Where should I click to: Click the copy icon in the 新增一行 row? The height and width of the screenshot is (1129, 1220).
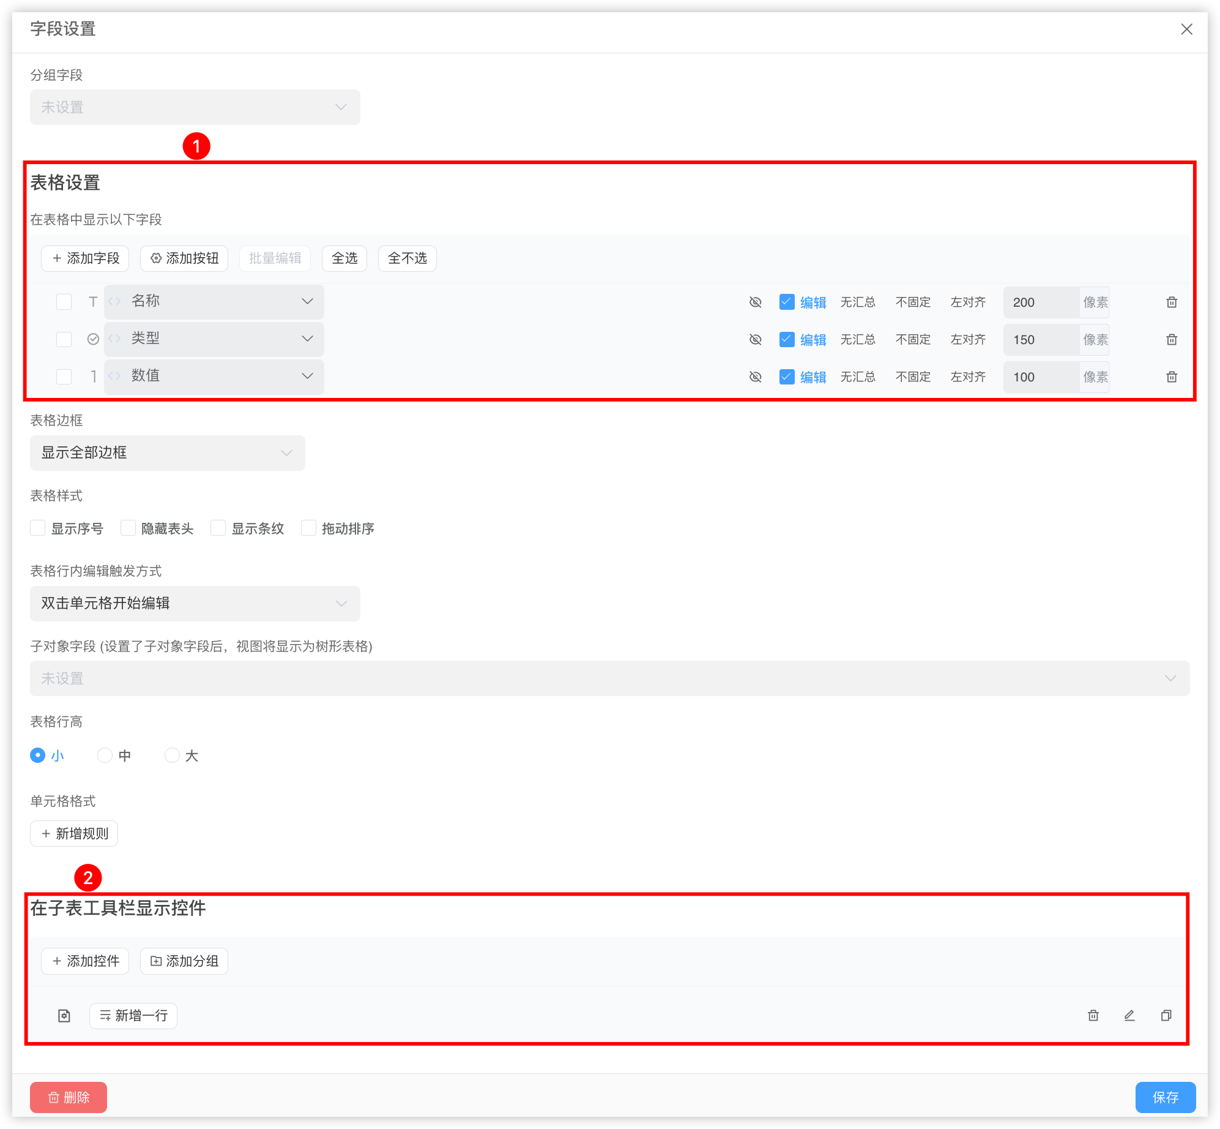pyautogui.click(x=1166, y=1016)
